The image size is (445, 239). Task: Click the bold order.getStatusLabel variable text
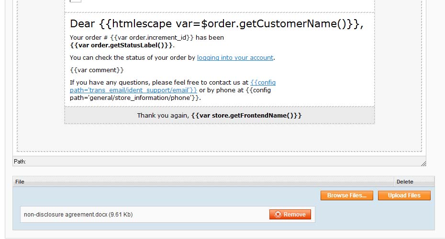(122, 45)
